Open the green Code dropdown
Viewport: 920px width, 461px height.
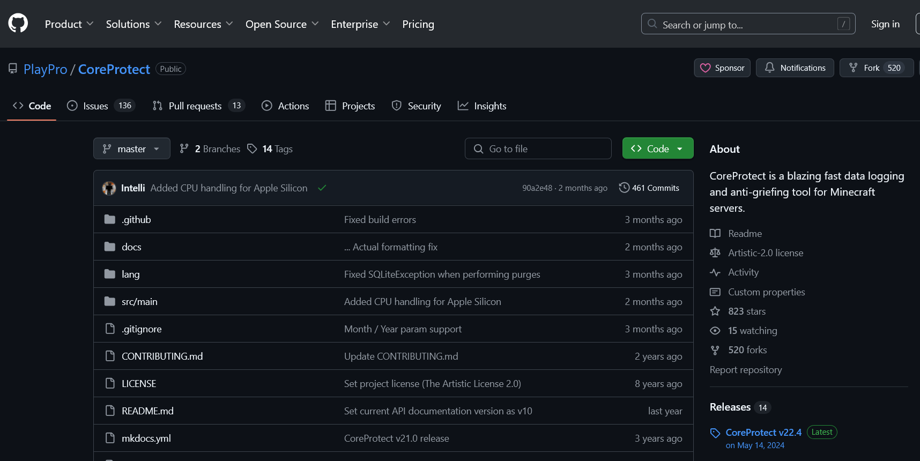pos(658,148)
